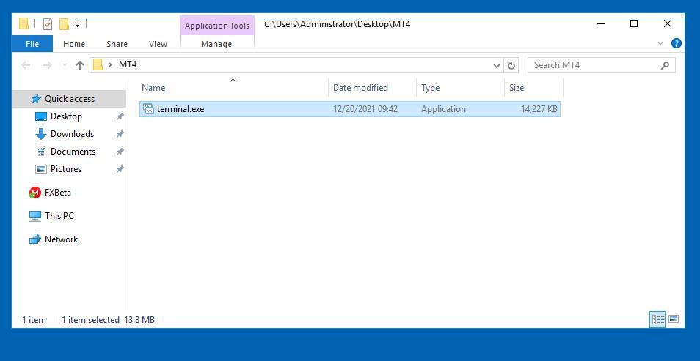700x361 pixels.
Task: Click the Properties quick access toolbar icon
Action: (x=48, y=24)
